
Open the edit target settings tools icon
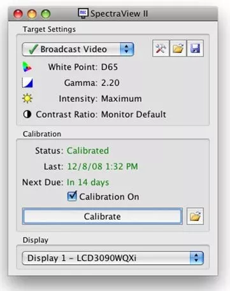point(161,48)
